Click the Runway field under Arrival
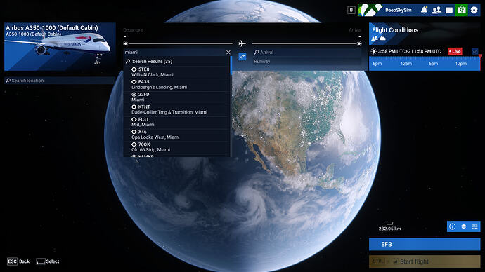 tap(307, 62)
